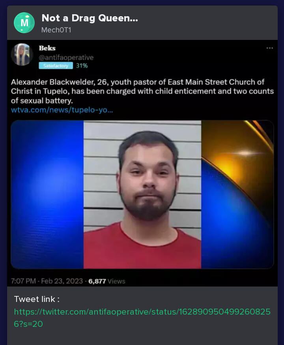Click the Beks profile picture

tap(22, 55)
